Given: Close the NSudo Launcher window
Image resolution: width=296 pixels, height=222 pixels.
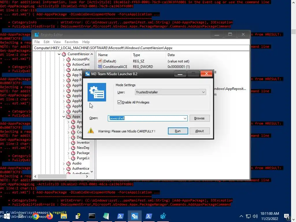Looking at the screenshot, I should (206, 74).
